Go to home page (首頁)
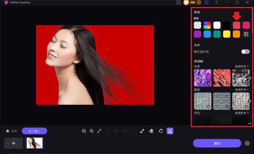The image size is (254, 154). click(11, 131)
